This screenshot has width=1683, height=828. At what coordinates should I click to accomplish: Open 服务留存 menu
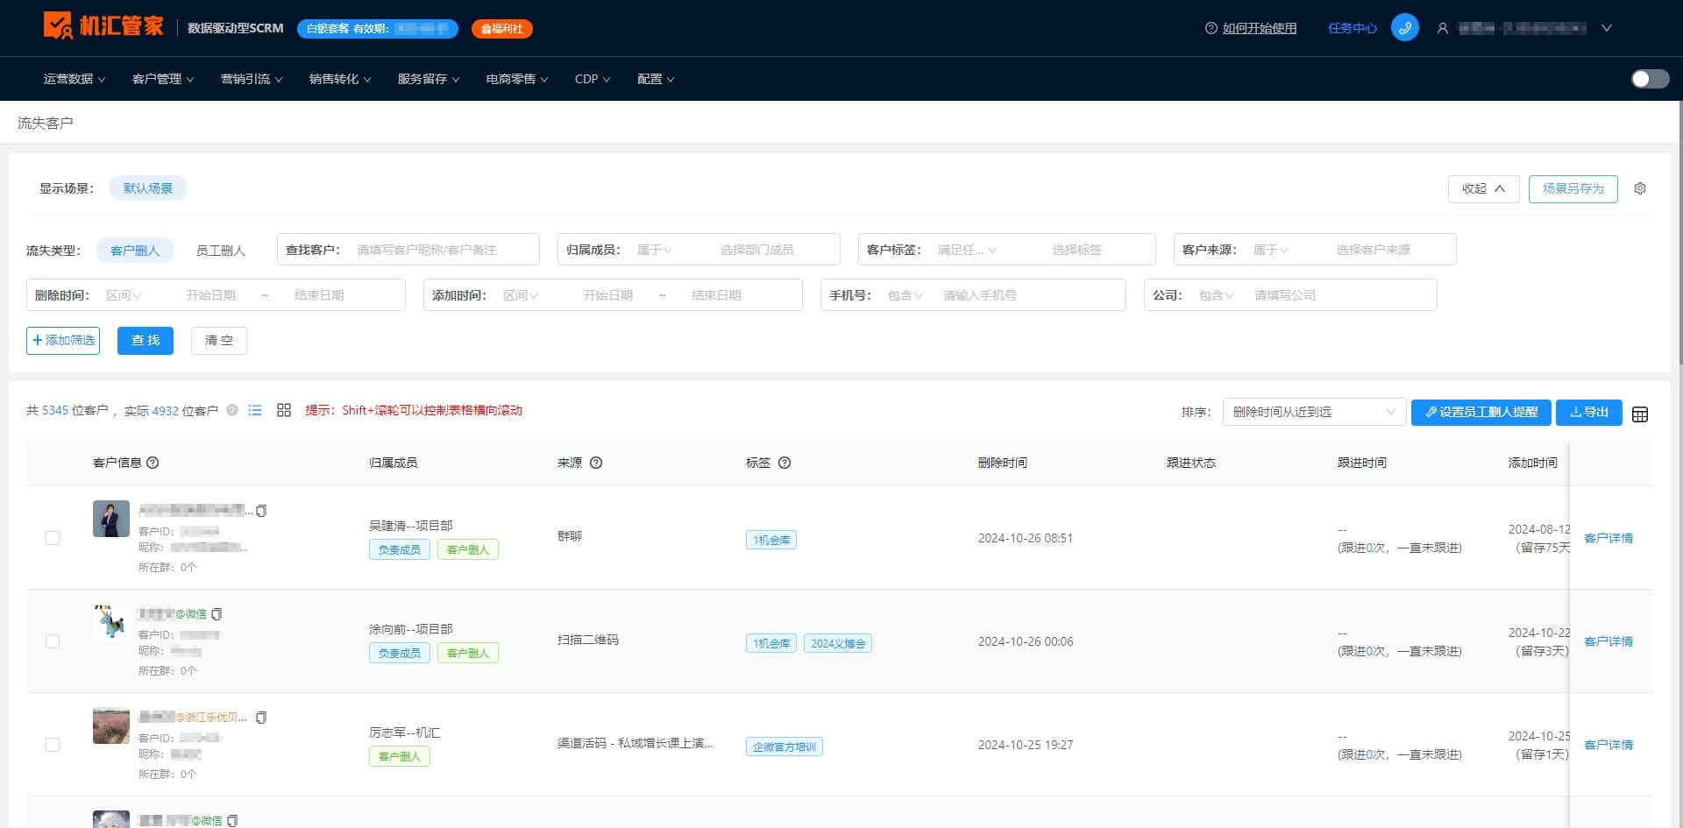[429, 79]
